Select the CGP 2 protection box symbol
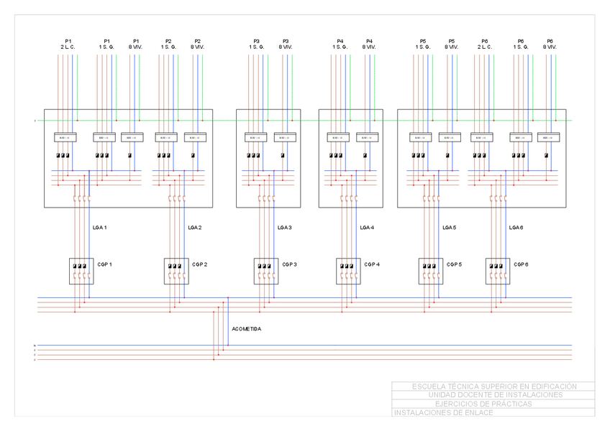The width and height of the screenshot is (610, 431). pyautogui.click(x=176, y=271)
